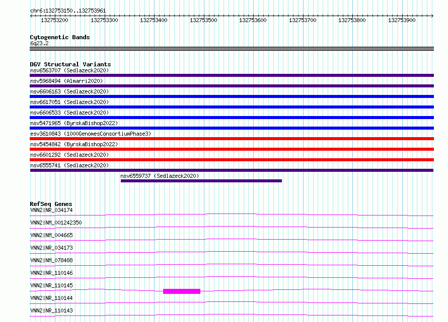Click the purple bar under nsv5968494
This screenshot has height=322, width=448.
click(x=232, y=86)
